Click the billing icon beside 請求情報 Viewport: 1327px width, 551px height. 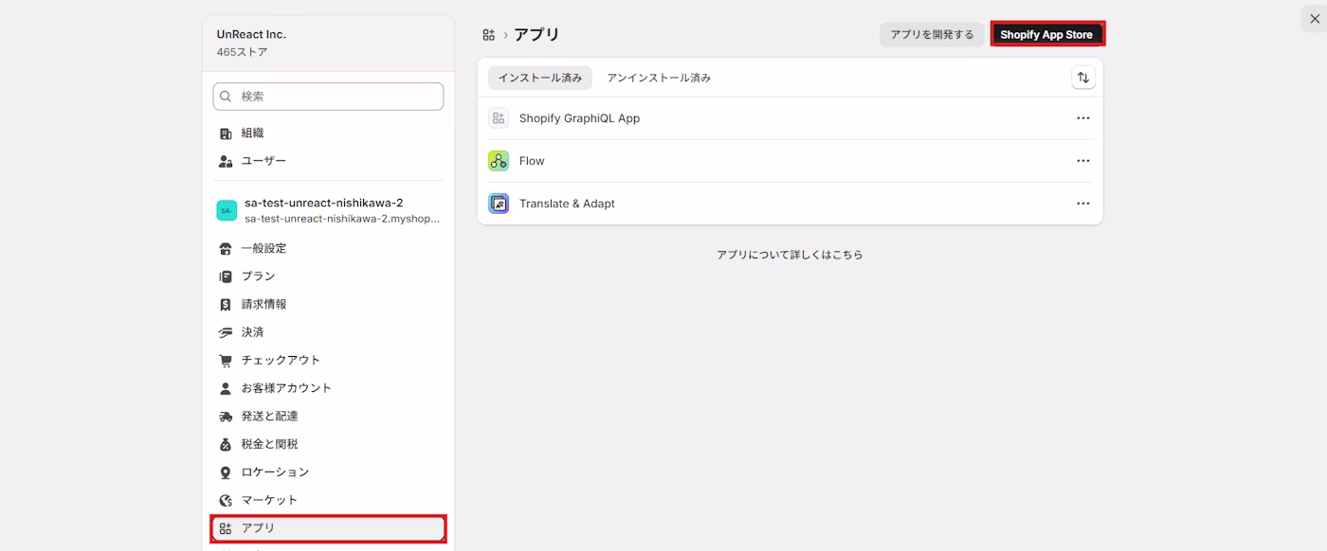[226, 305]
